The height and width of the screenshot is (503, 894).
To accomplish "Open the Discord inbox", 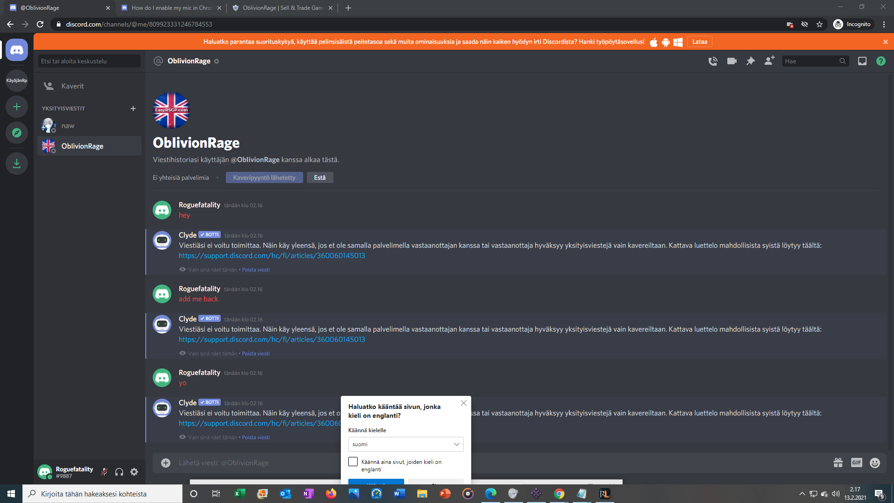I will [862, 61].
